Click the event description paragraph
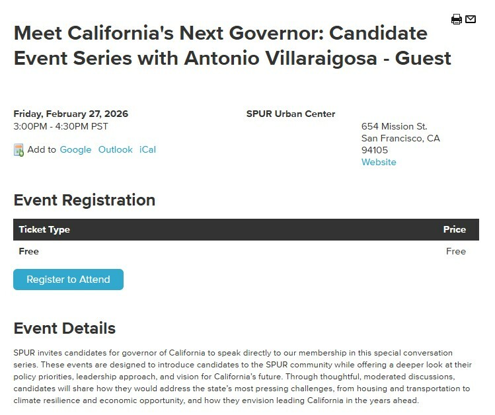The height and width of the screenshot is (415, 495). click(241, 377)
